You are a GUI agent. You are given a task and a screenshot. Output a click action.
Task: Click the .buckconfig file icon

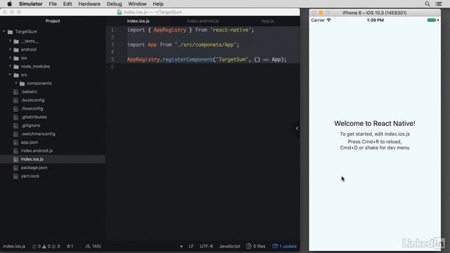[x=15, y=100]
